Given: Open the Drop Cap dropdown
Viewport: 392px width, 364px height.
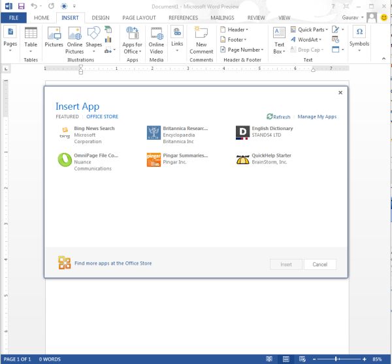Looking at the screenshot, I should (x=307, y=50).
